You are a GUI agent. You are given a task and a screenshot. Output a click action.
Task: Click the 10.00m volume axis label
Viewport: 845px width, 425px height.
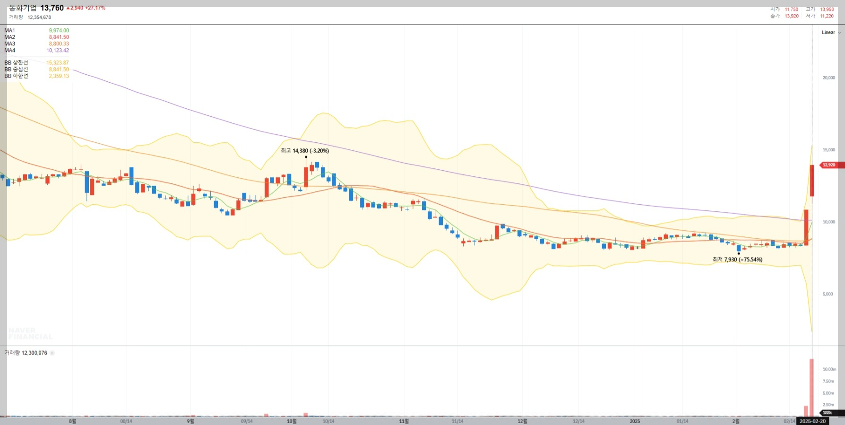[829, 369]
